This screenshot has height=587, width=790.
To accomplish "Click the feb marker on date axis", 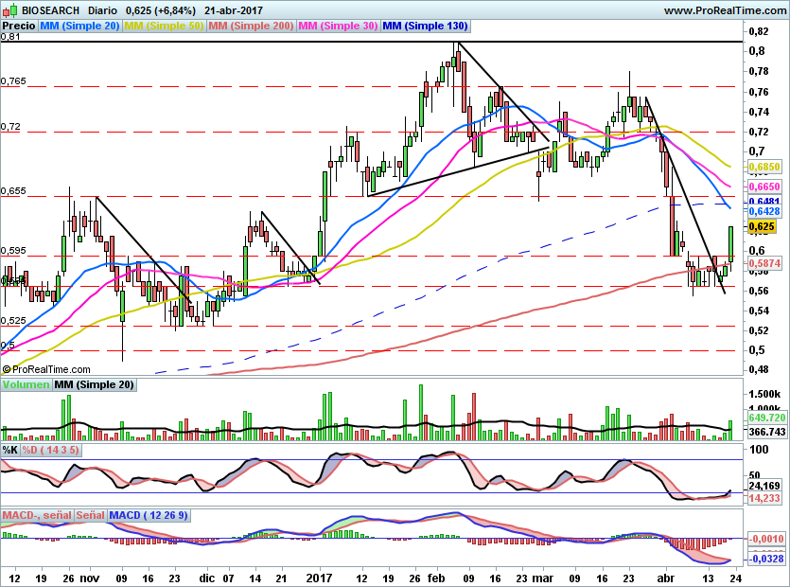I will point(436,577).
